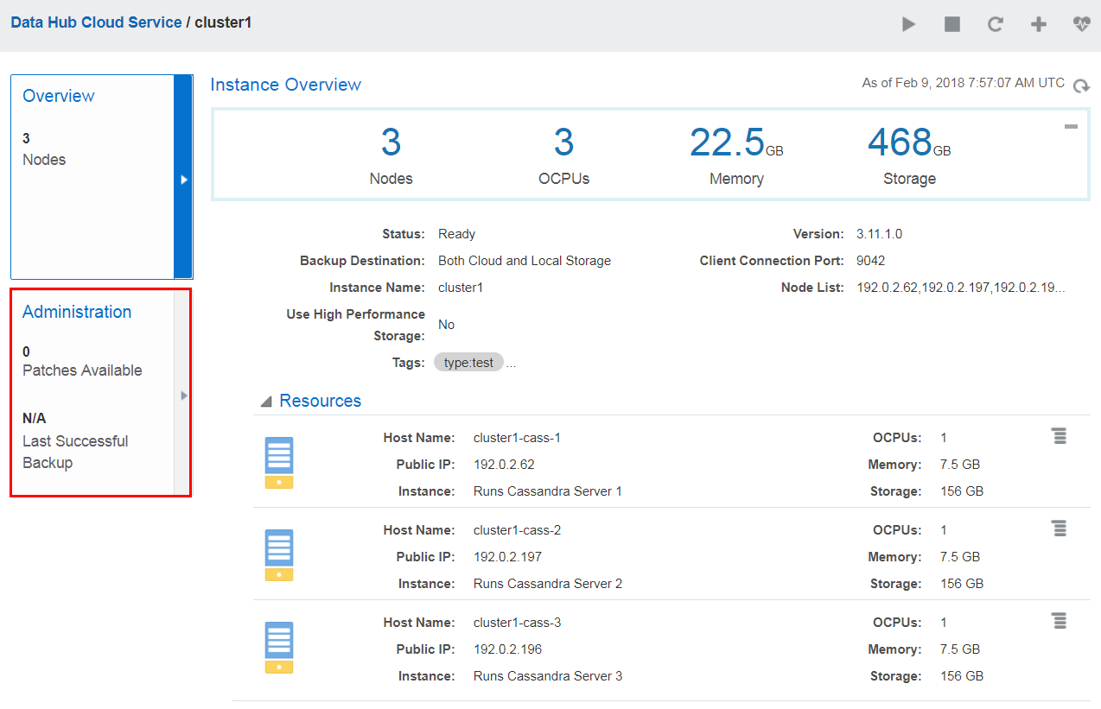Viewport: 1101px width, 709px height.
Task: Open the menu for node cluster1-cass-3
Action: coord(1060,620)
